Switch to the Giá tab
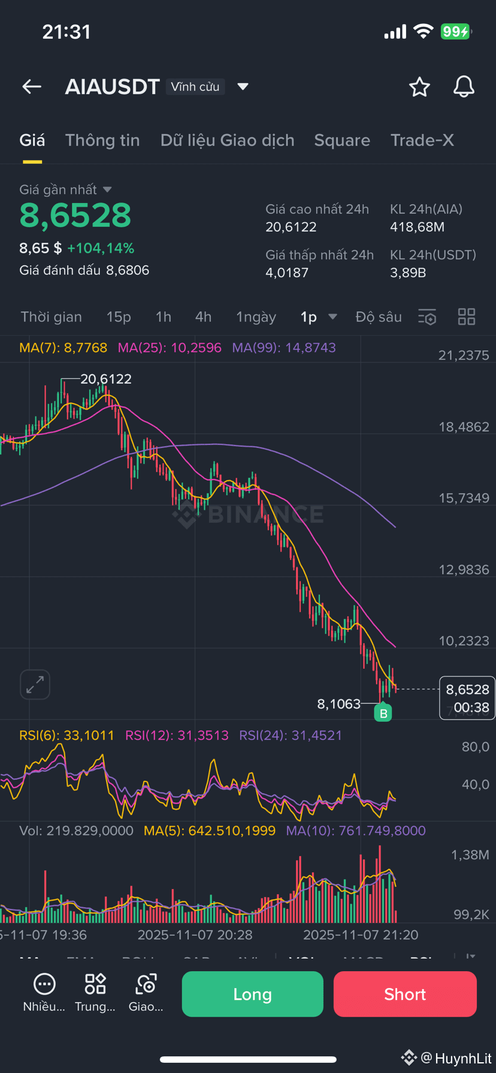This screenshot has height=1073, width=496. (x=32, y=140)
